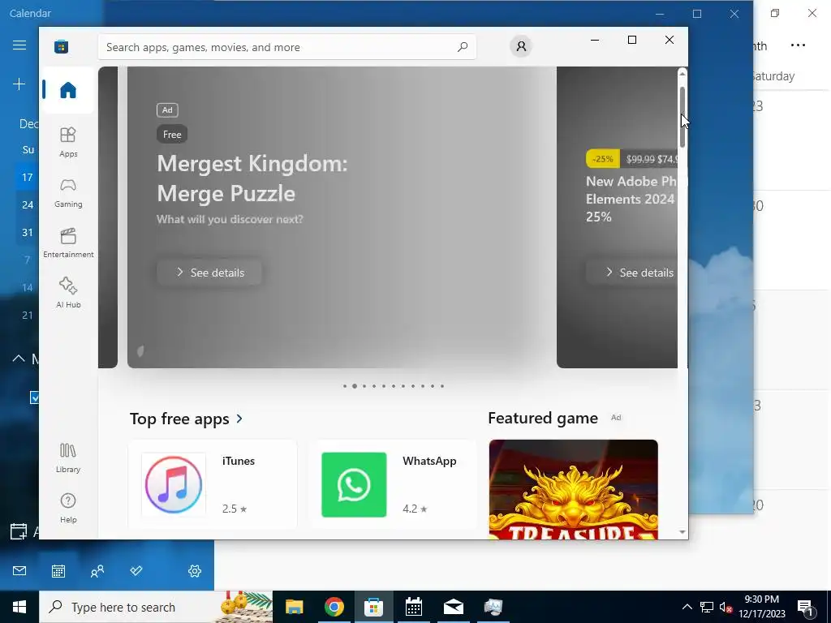Select the first carousel page dot
Viewport: 831px width, 623px height.
click(x=345, y=385)
